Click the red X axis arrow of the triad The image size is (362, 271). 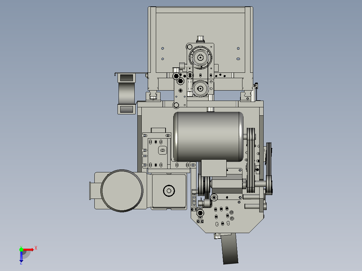point(28,250)
